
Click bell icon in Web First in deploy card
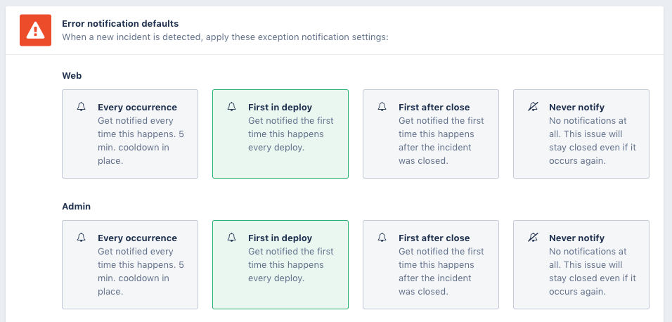click(232, 108)
